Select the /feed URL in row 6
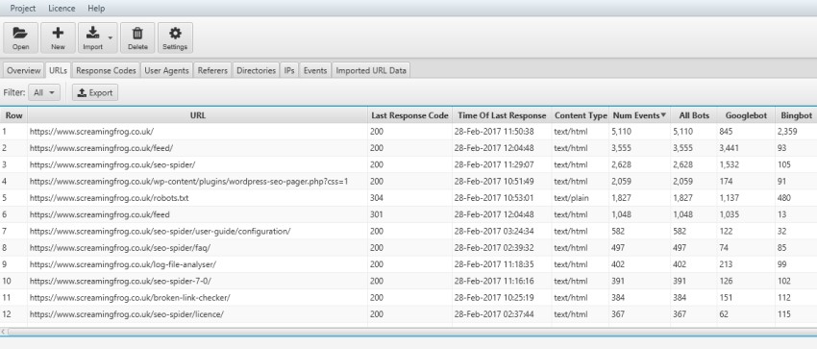The width and height of the screenshot is (817, 349). pos(100,214)
